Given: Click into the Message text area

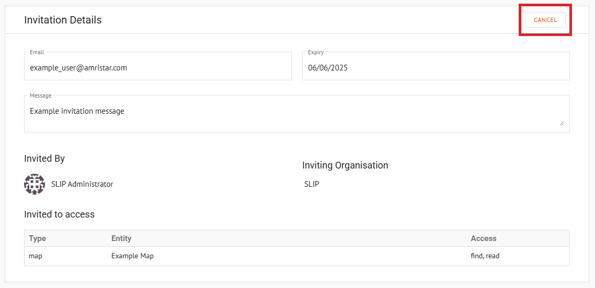Looking at the screenshot, I should [x=297, y=114].
